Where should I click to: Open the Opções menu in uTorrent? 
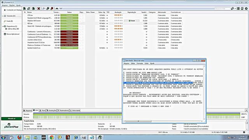(12, 5)
